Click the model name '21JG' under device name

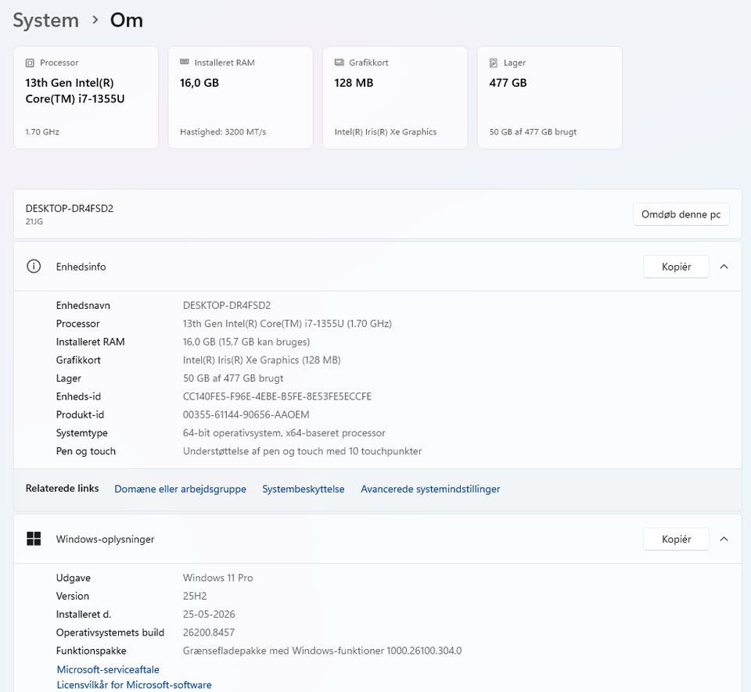point(34,221)
